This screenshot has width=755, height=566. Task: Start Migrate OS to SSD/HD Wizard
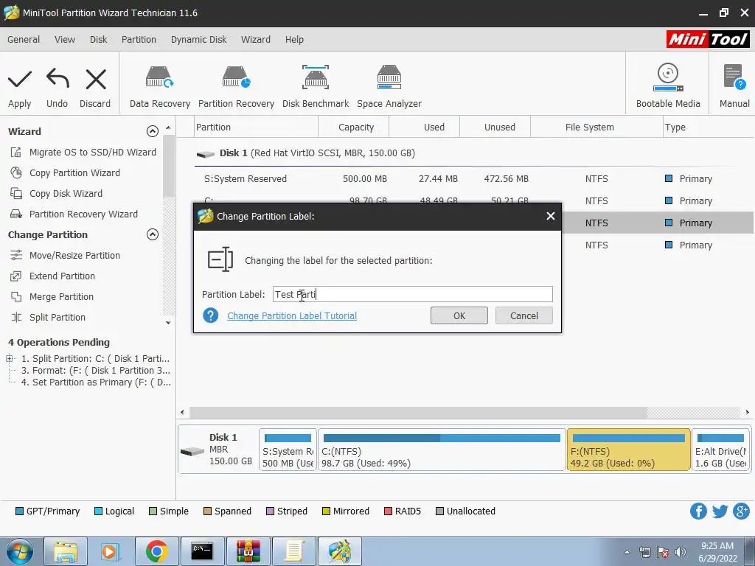(83, 152)
